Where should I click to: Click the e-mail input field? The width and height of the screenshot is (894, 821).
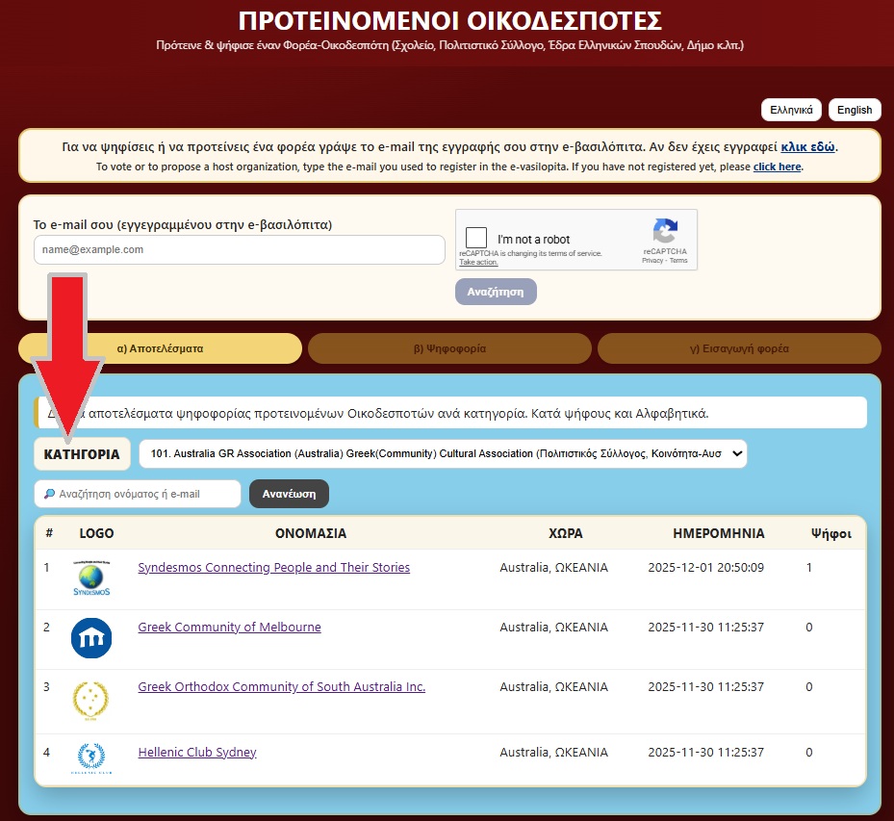pyautogui.click(x=239, y=249)
